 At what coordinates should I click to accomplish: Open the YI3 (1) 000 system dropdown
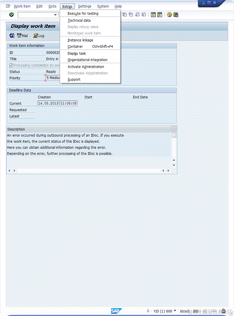(175, 311)
